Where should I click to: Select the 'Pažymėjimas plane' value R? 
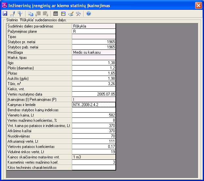[94, 31]
